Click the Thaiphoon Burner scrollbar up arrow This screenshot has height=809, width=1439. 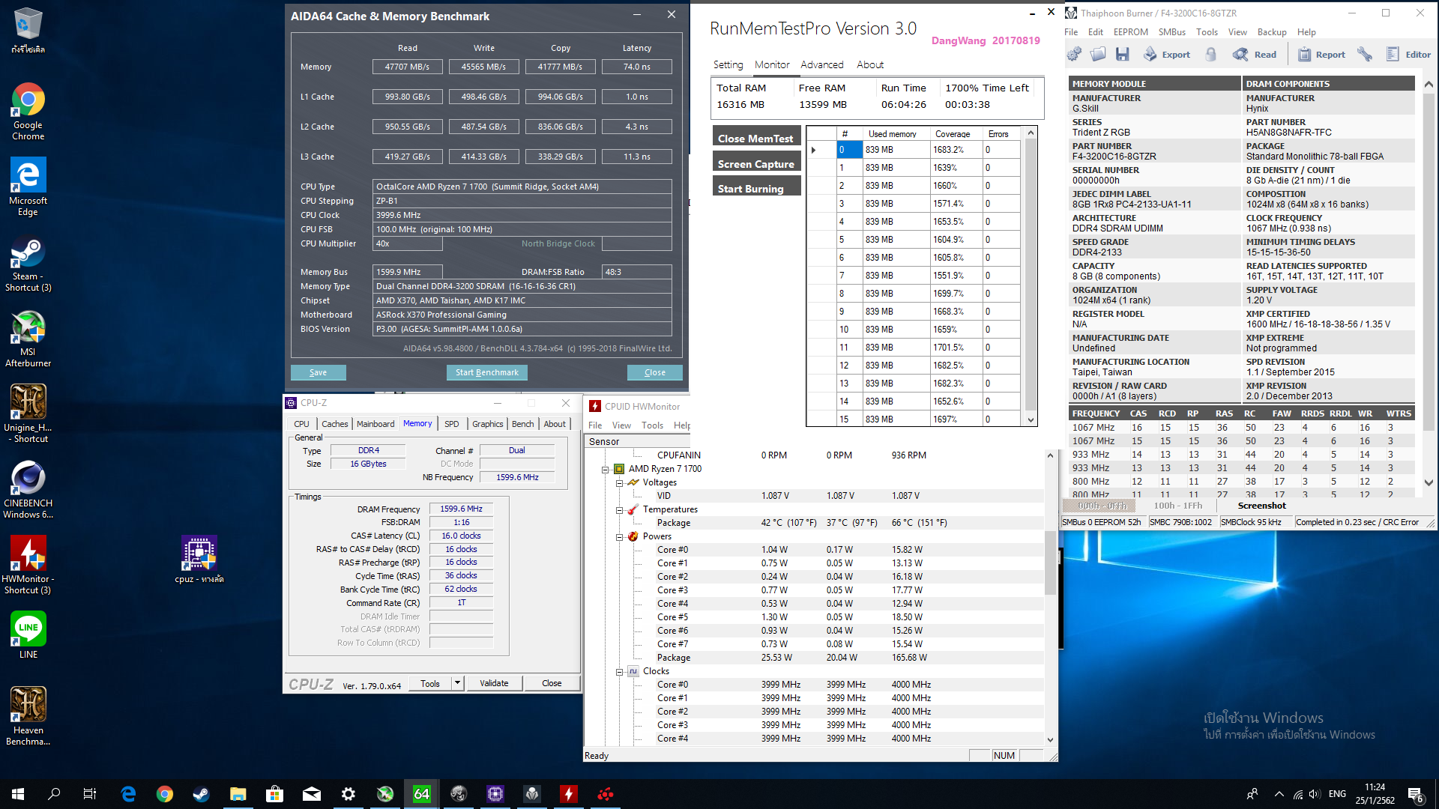[1429, 85]
